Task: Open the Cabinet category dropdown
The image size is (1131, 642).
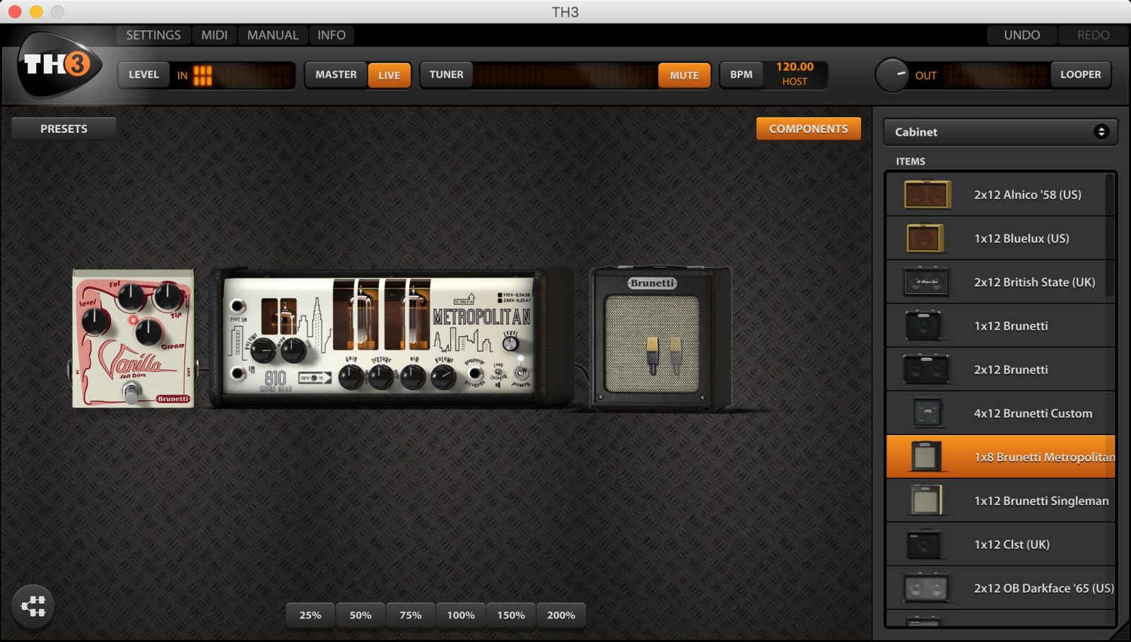Action: pos(1000,132)
